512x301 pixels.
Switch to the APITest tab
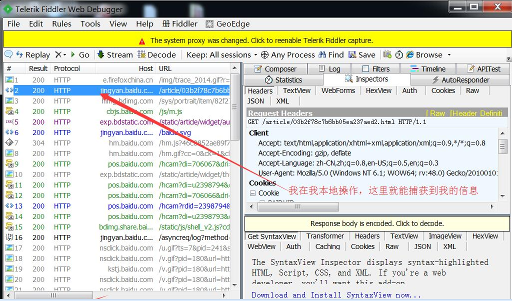(x=483, y=69)
